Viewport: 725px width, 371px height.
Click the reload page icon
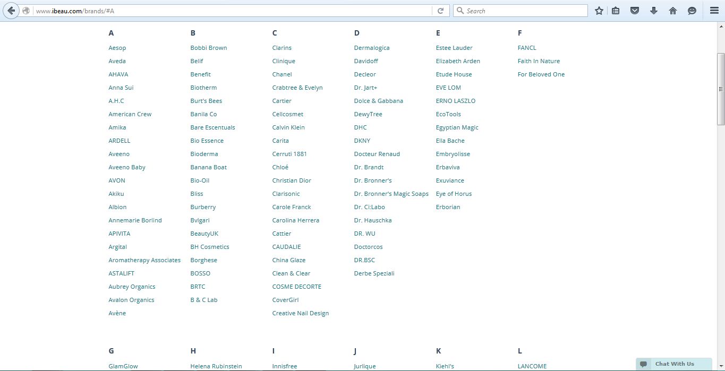click(440, 11)
